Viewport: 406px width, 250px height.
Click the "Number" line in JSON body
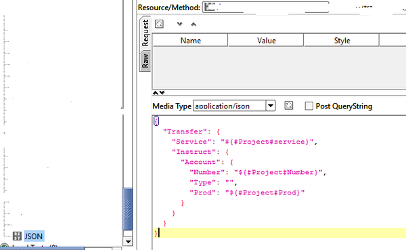coord(257,172)
